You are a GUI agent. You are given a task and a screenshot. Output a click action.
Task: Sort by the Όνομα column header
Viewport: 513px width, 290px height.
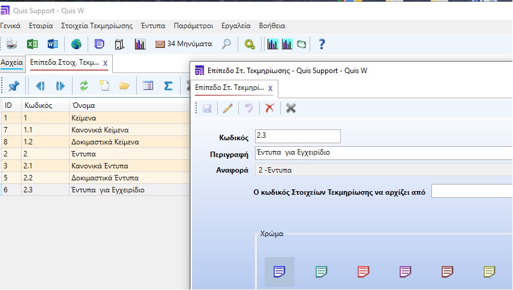coord(130,105)
